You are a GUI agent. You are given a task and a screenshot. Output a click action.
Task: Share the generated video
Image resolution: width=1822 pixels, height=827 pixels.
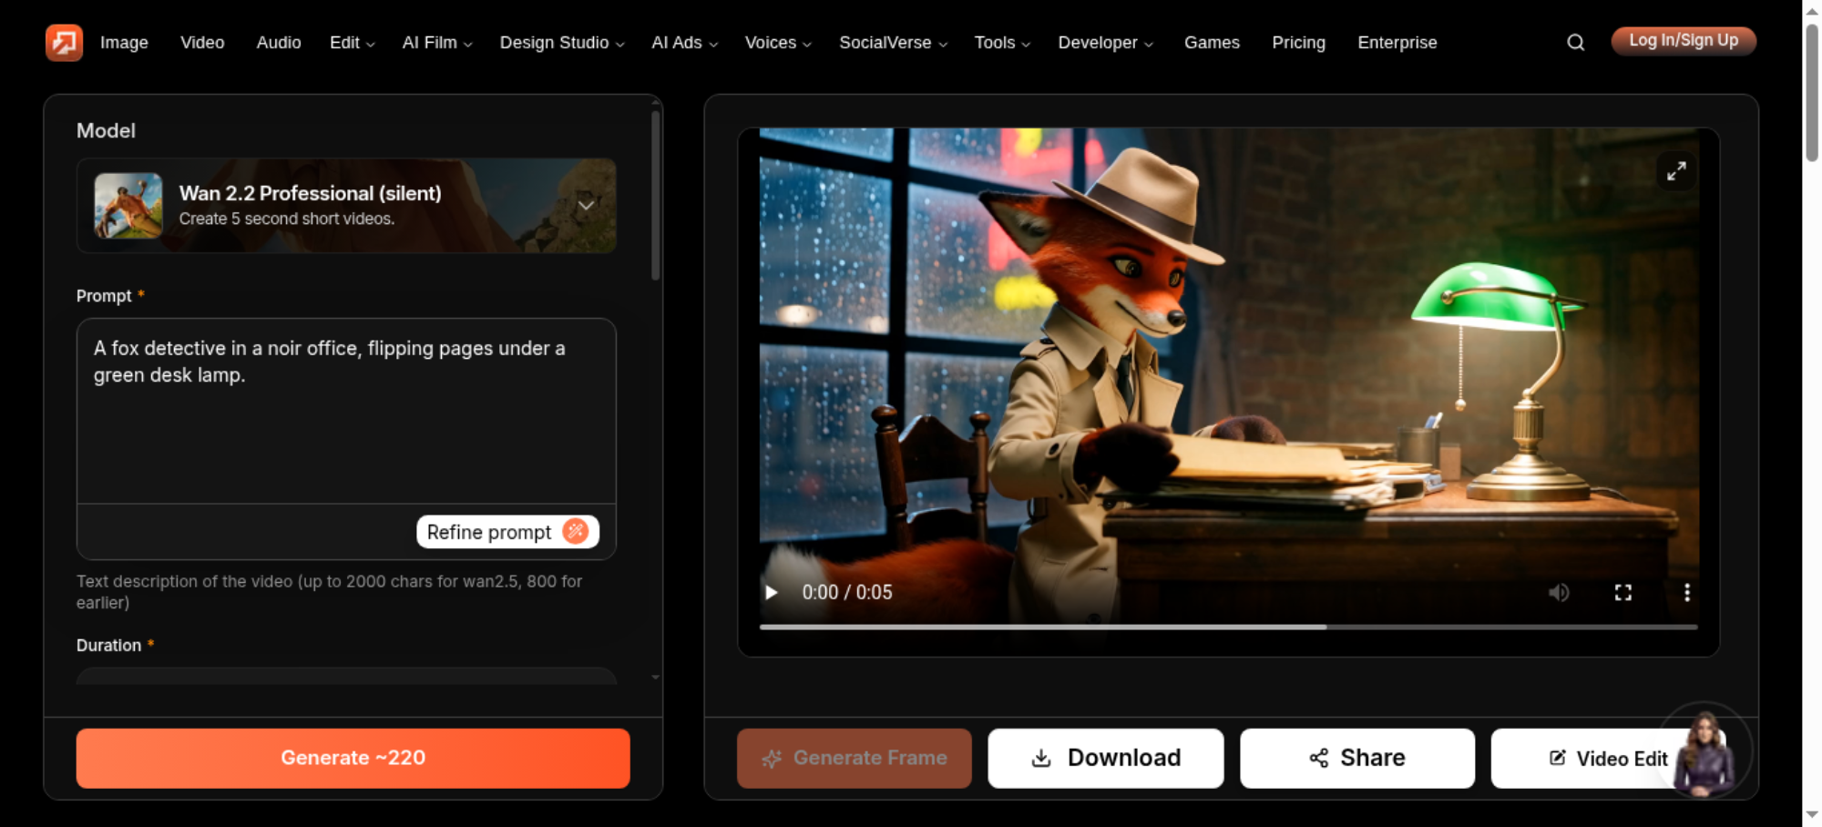tap(1357, 758)
